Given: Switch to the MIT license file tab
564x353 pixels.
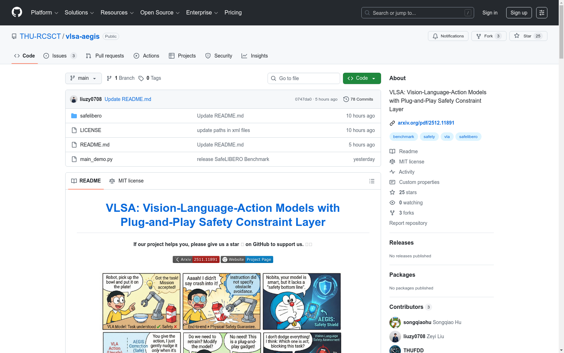Looking at the screenshot, I should coord(127,181).
